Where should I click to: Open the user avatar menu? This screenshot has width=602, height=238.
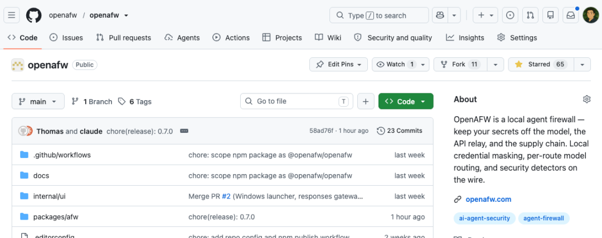(x=590, y=16)
